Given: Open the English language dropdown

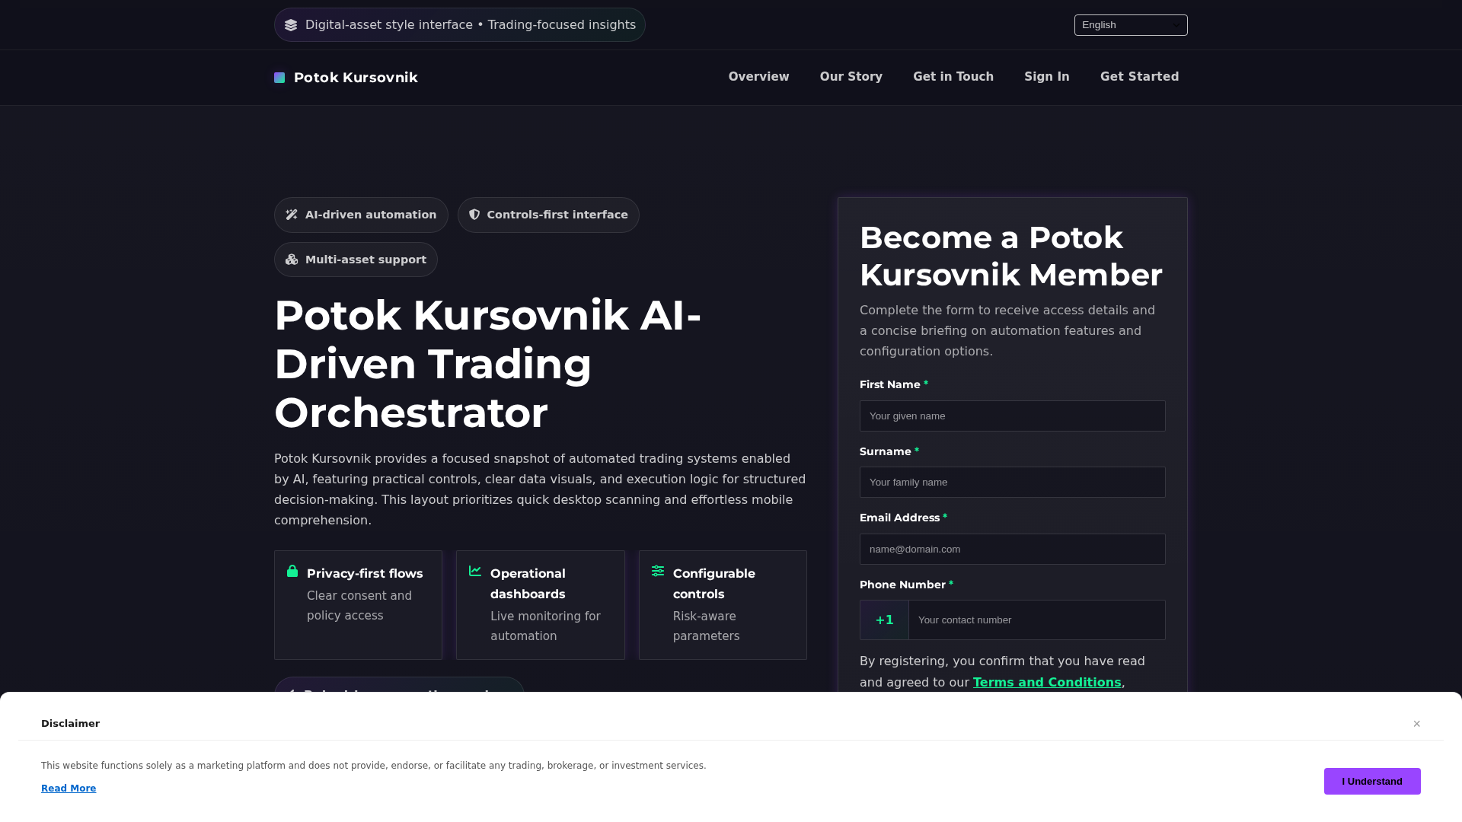Looking at the screenshot, I should tap(1131, 25).
